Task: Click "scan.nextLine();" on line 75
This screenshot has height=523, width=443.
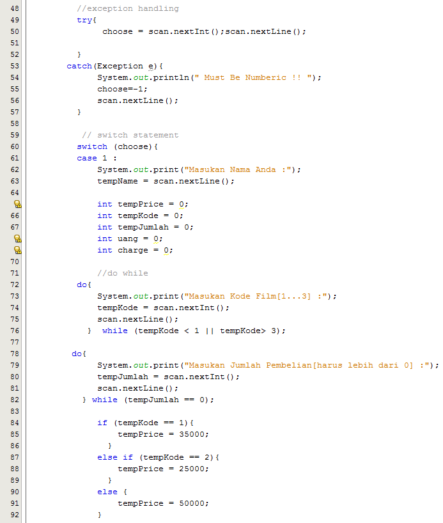Action: click(138, 319)
